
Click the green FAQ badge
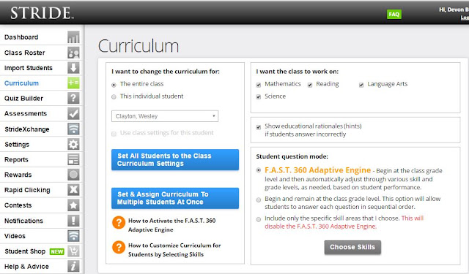[x=394, y=14]
